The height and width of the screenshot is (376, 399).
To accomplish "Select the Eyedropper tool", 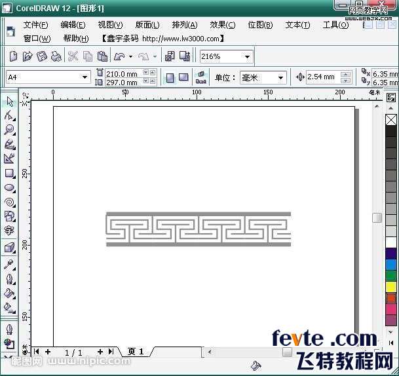I will 10,265.
